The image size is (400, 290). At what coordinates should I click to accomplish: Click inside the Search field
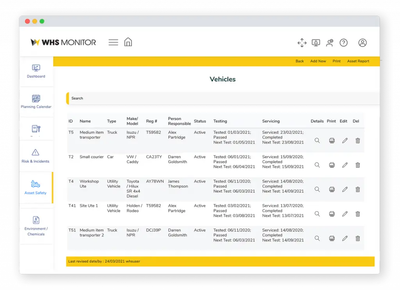(117, 98)
